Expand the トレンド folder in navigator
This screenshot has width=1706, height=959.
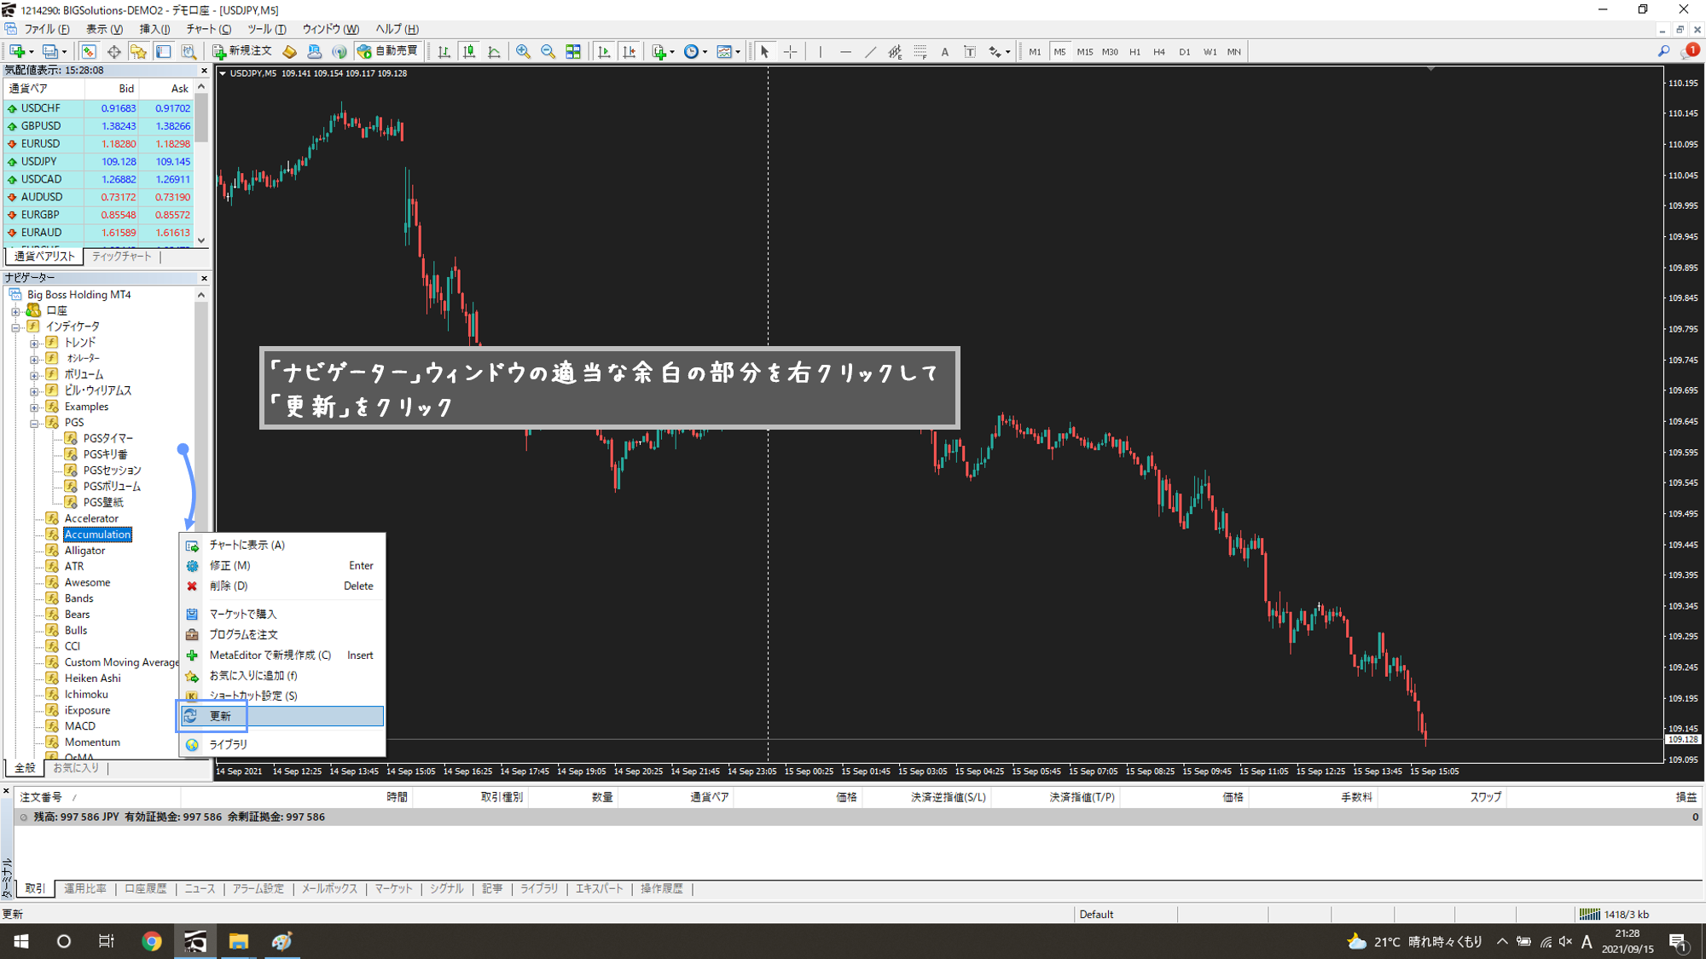[34, 343]
